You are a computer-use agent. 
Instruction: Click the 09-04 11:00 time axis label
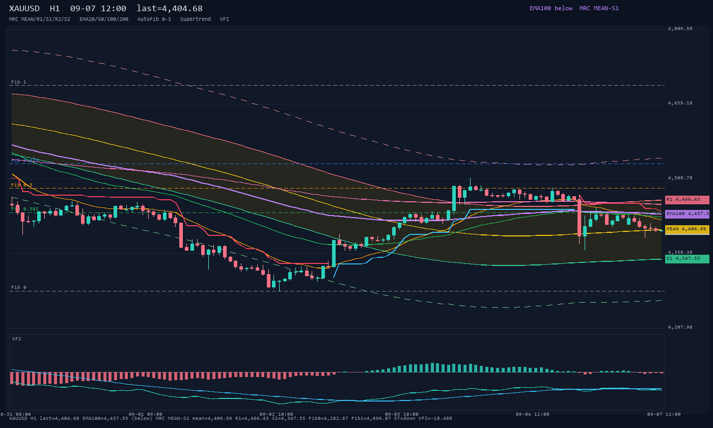coord(533,414)
